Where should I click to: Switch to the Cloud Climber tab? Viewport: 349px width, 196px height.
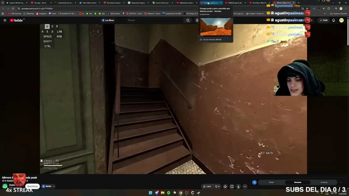[162, 3]
